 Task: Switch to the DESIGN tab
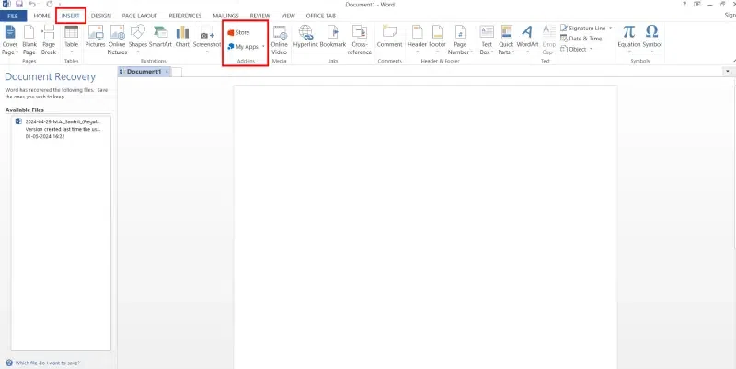pyautogui.click(x=101, y=16)
